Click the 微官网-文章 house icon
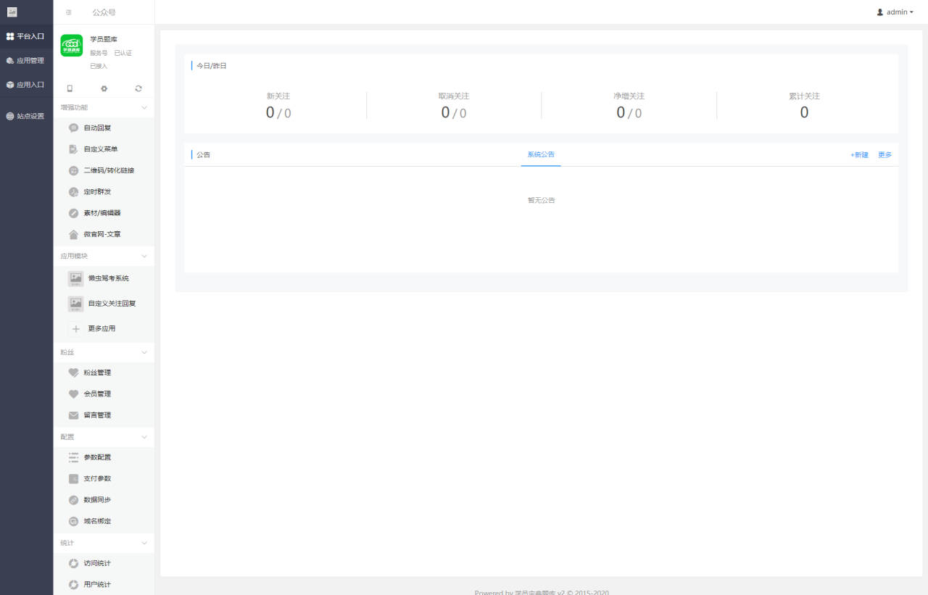This screenshot has height=595, width=928. (x=73, y=235)
